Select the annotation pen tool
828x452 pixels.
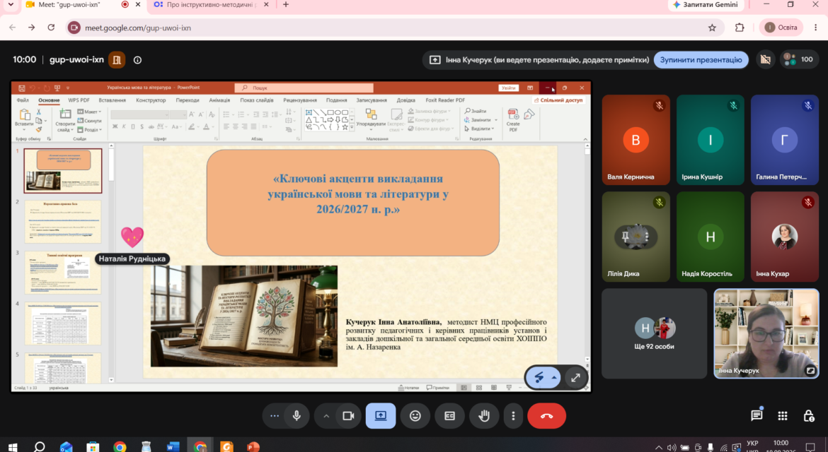point(539,377)
